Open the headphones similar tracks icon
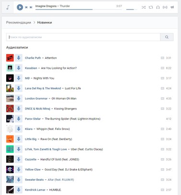The width and height of the screenshot is (181, 195). click(x=158, y=7)
